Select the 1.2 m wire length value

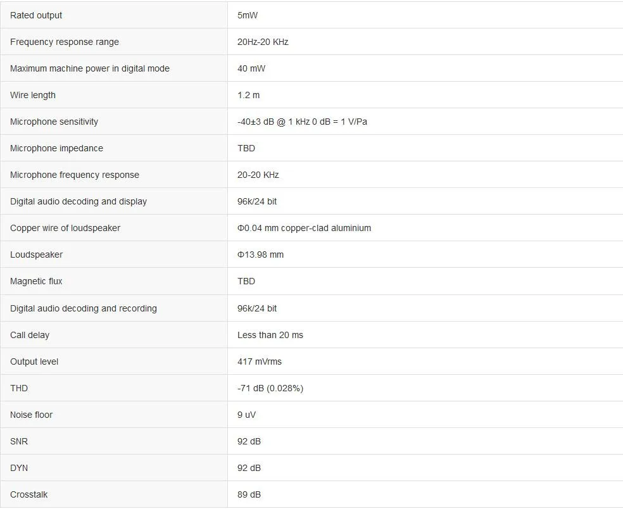(248, 96)
